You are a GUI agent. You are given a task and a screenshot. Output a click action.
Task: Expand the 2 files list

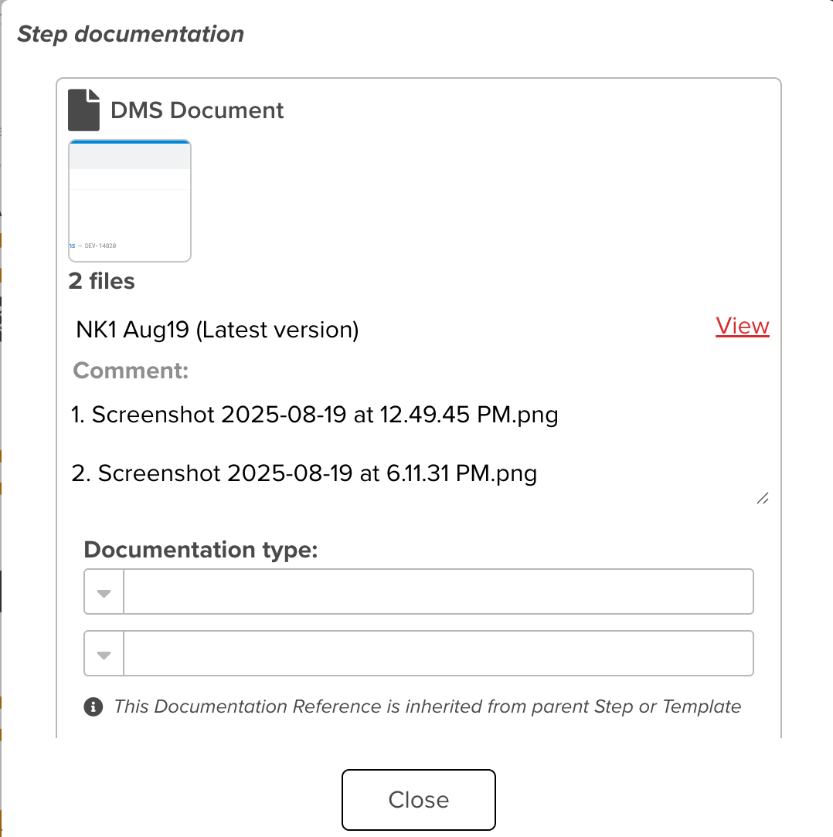101,281
